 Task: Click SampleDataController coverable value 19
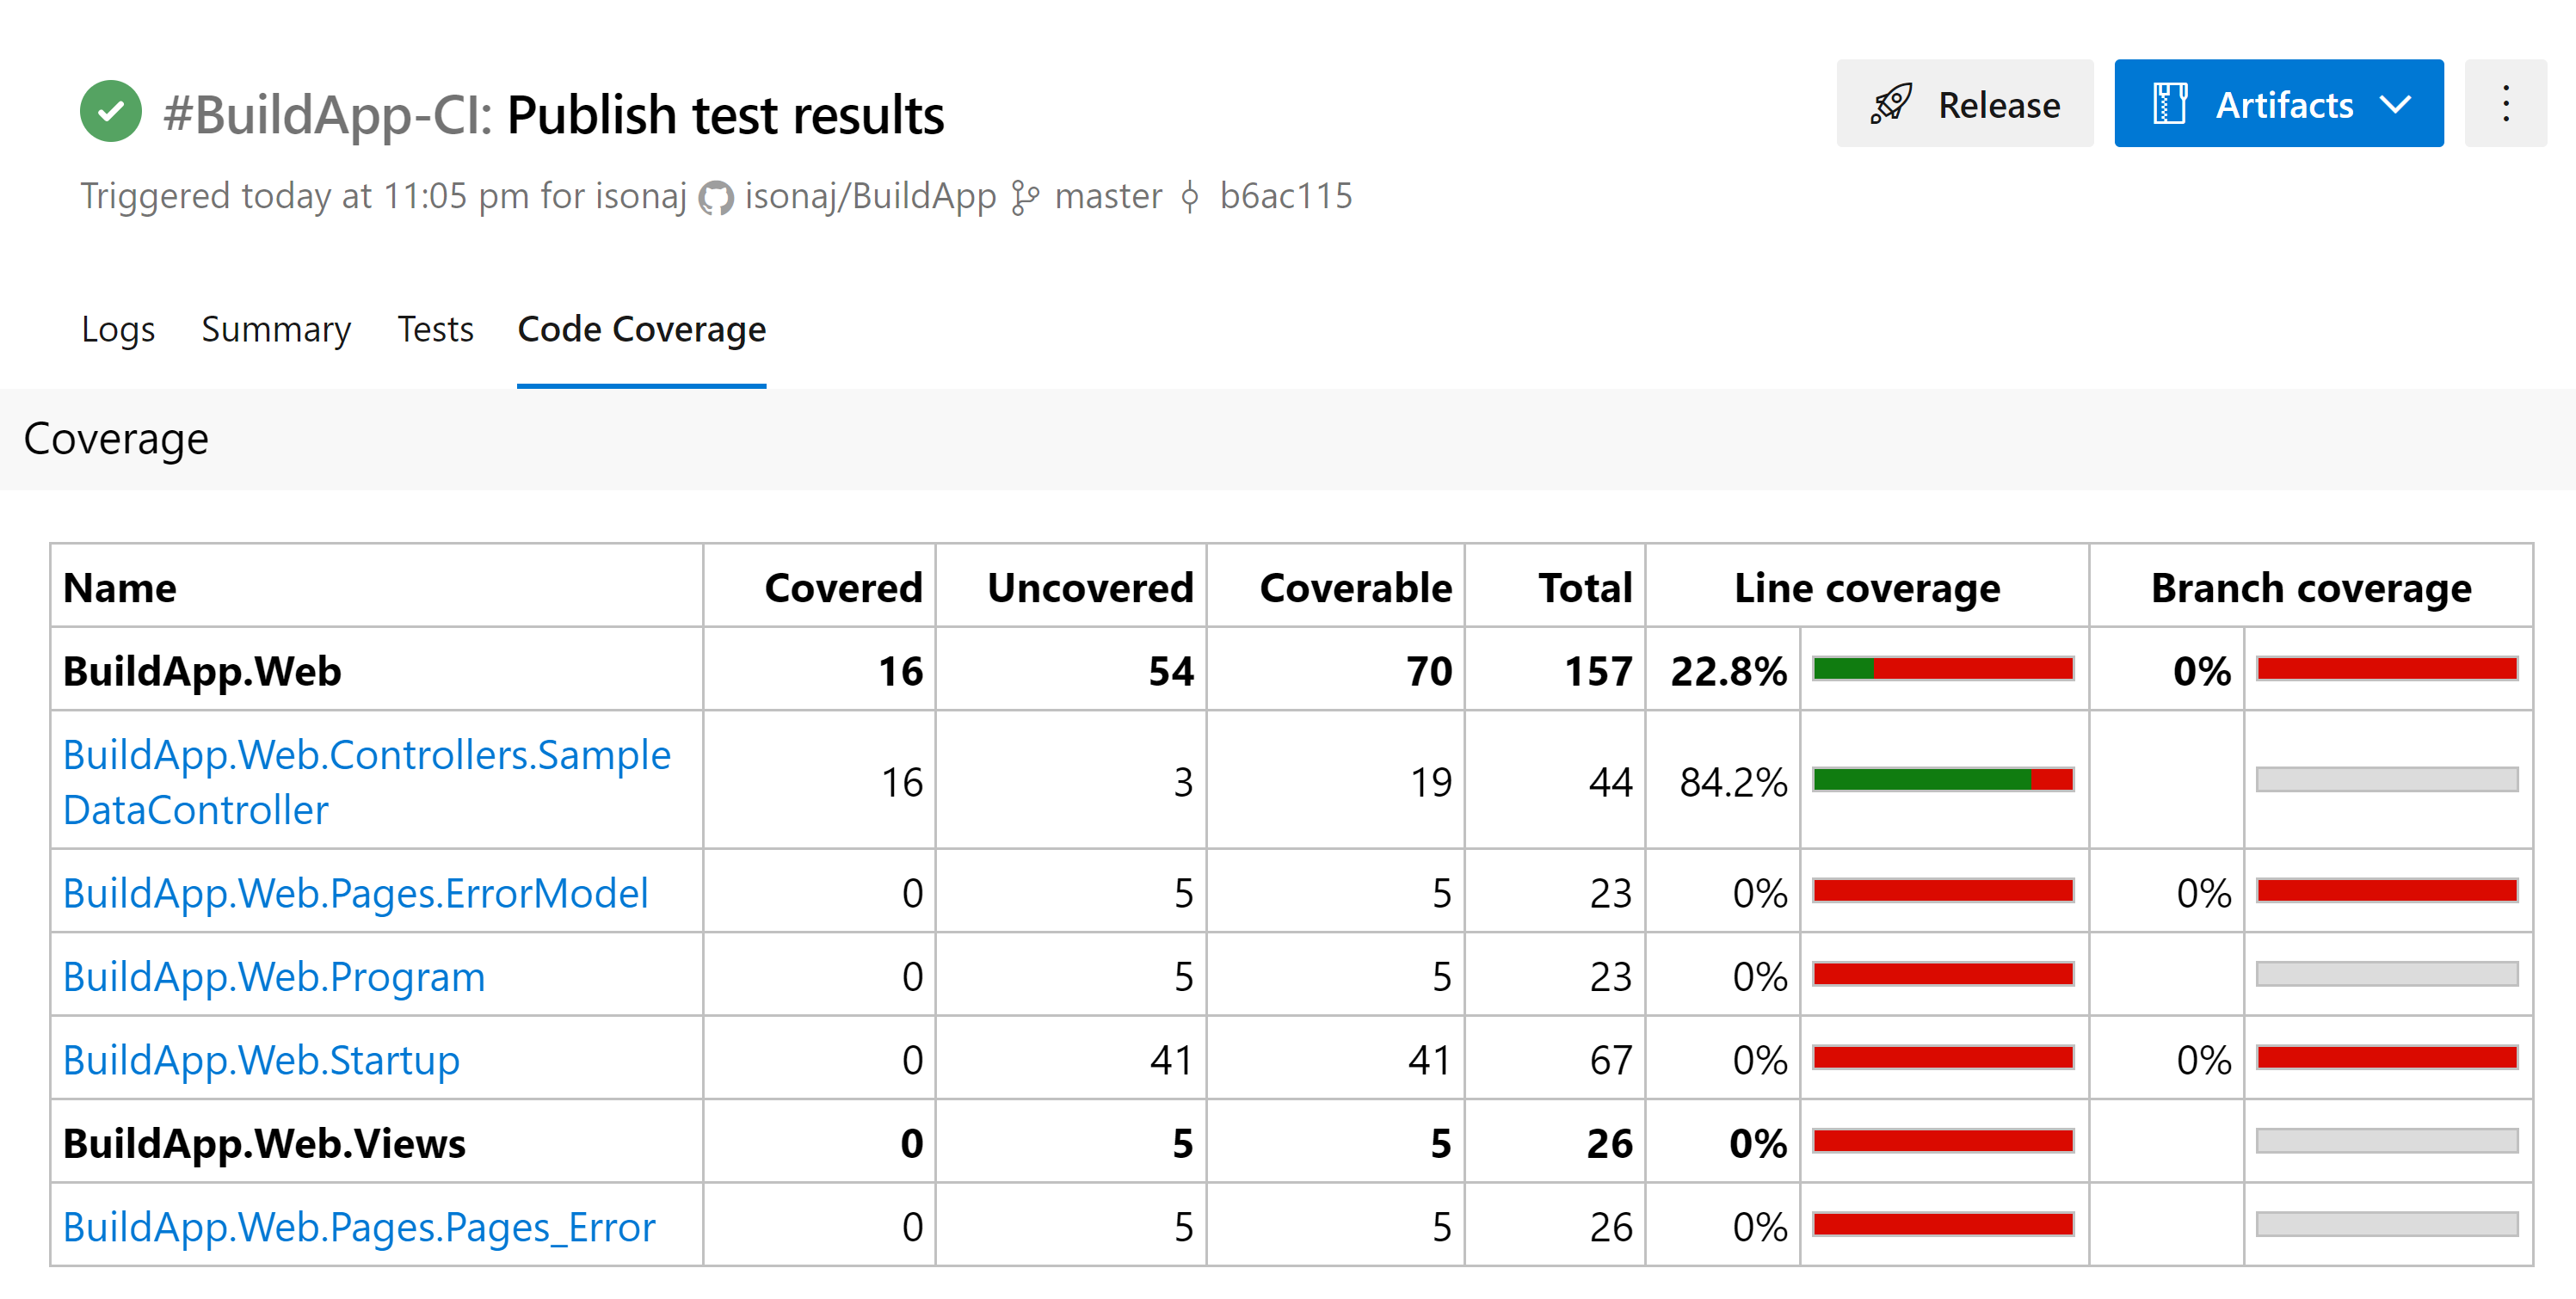[x=1431, y=782]
